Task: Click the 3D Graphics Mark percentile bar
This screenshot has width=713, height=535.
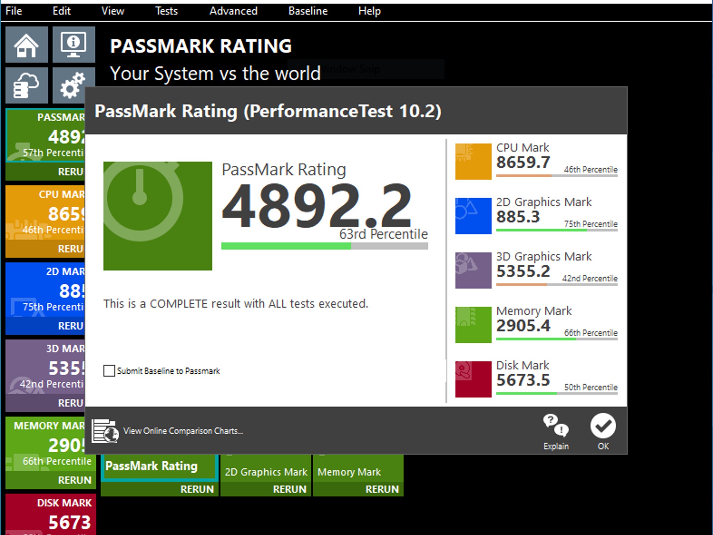Action: click(x=557, y=285)
